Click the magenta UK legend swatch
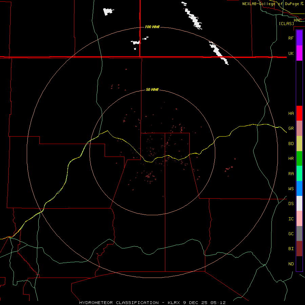The image size is (305, 305). pos(299,53)
